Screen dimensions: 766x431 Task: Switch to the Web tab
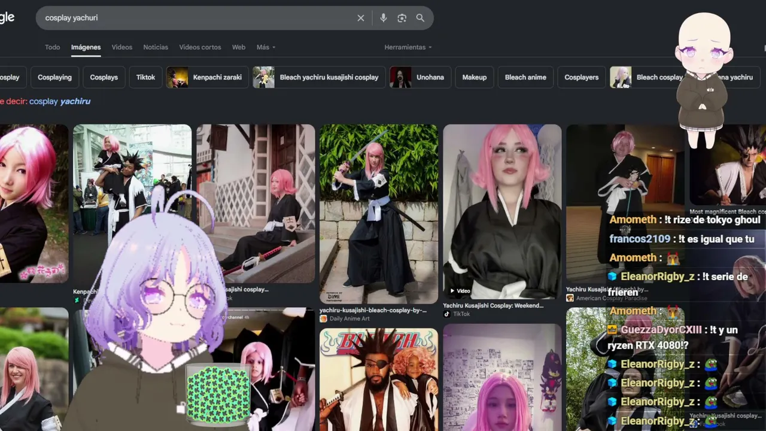[x=239, y=47]
